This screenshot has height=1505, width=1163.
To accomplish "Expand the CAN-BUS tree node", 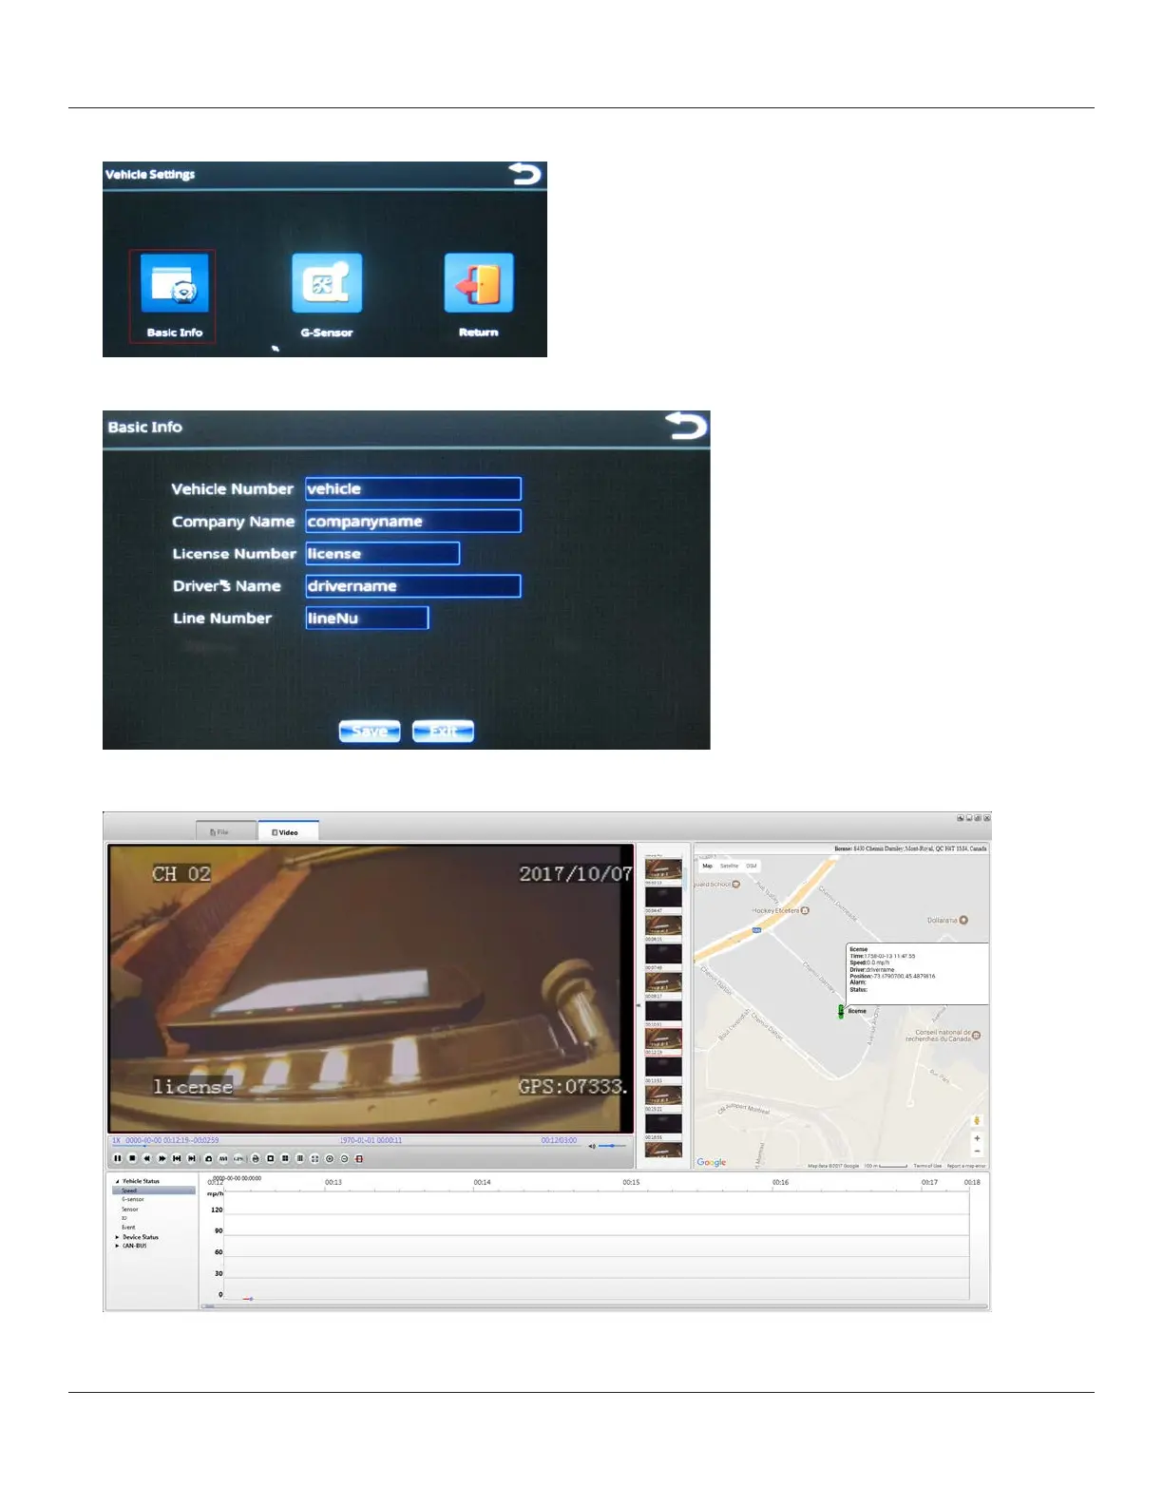I will [x=118, y=1246].
